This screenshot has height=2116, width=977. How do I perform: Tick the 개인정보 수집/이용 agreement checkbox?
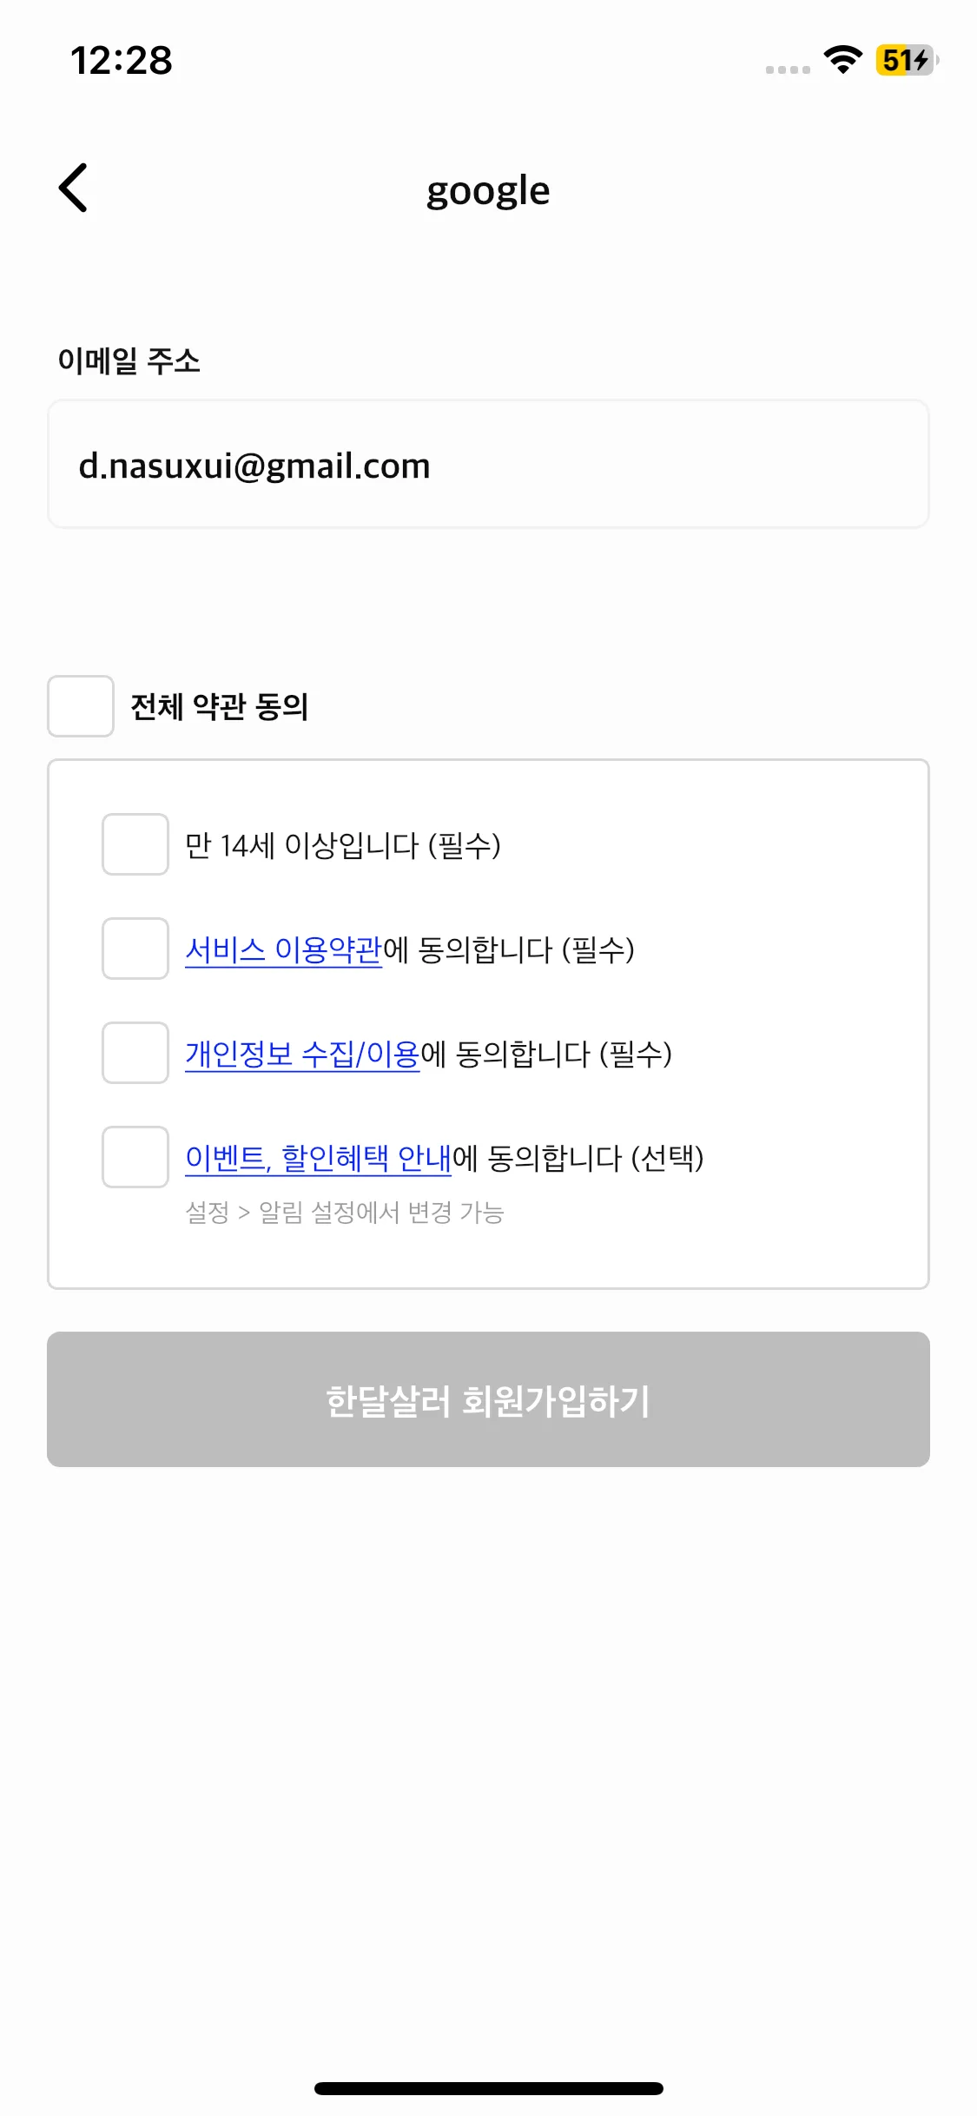(x=135, y=1053)
